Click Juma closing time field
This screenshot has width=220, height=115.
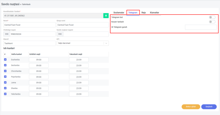[x=79, y=83]
